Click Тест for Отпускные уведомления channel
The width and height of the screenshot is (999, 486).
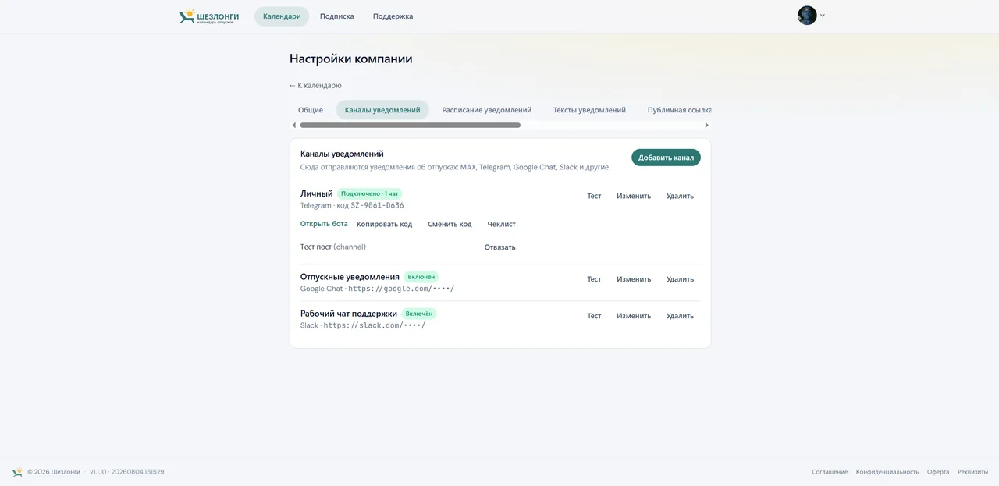(594, 279)
